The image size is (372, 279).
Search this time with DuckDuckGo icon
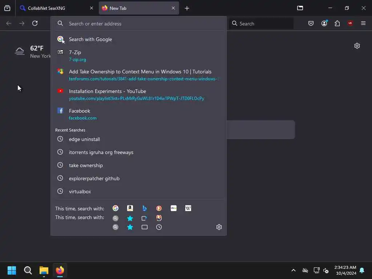[x=159, y=208]
